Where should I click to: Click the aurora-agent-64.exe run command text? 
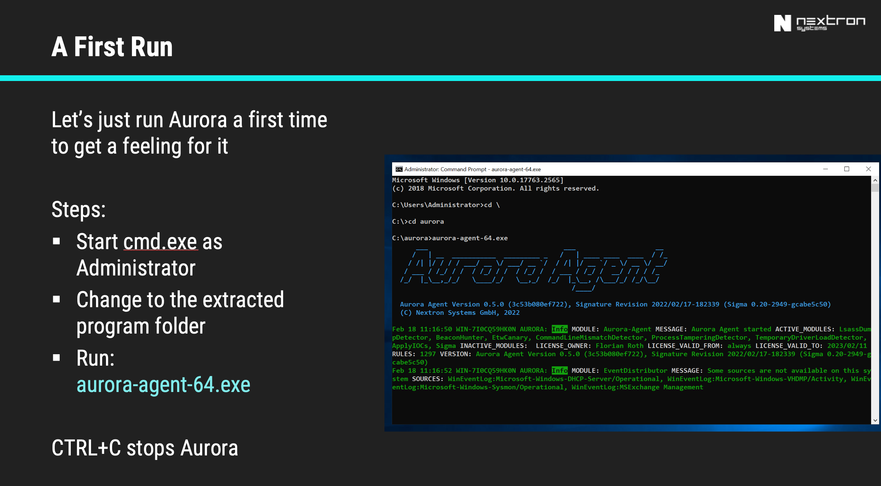click(x=163, y=384)
